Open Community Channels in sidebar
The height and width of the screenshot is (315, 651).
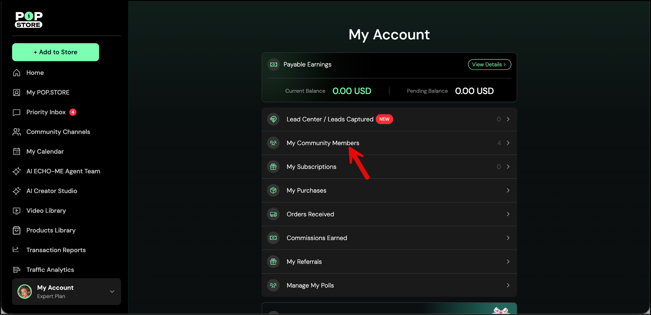[x=58, y=132]
